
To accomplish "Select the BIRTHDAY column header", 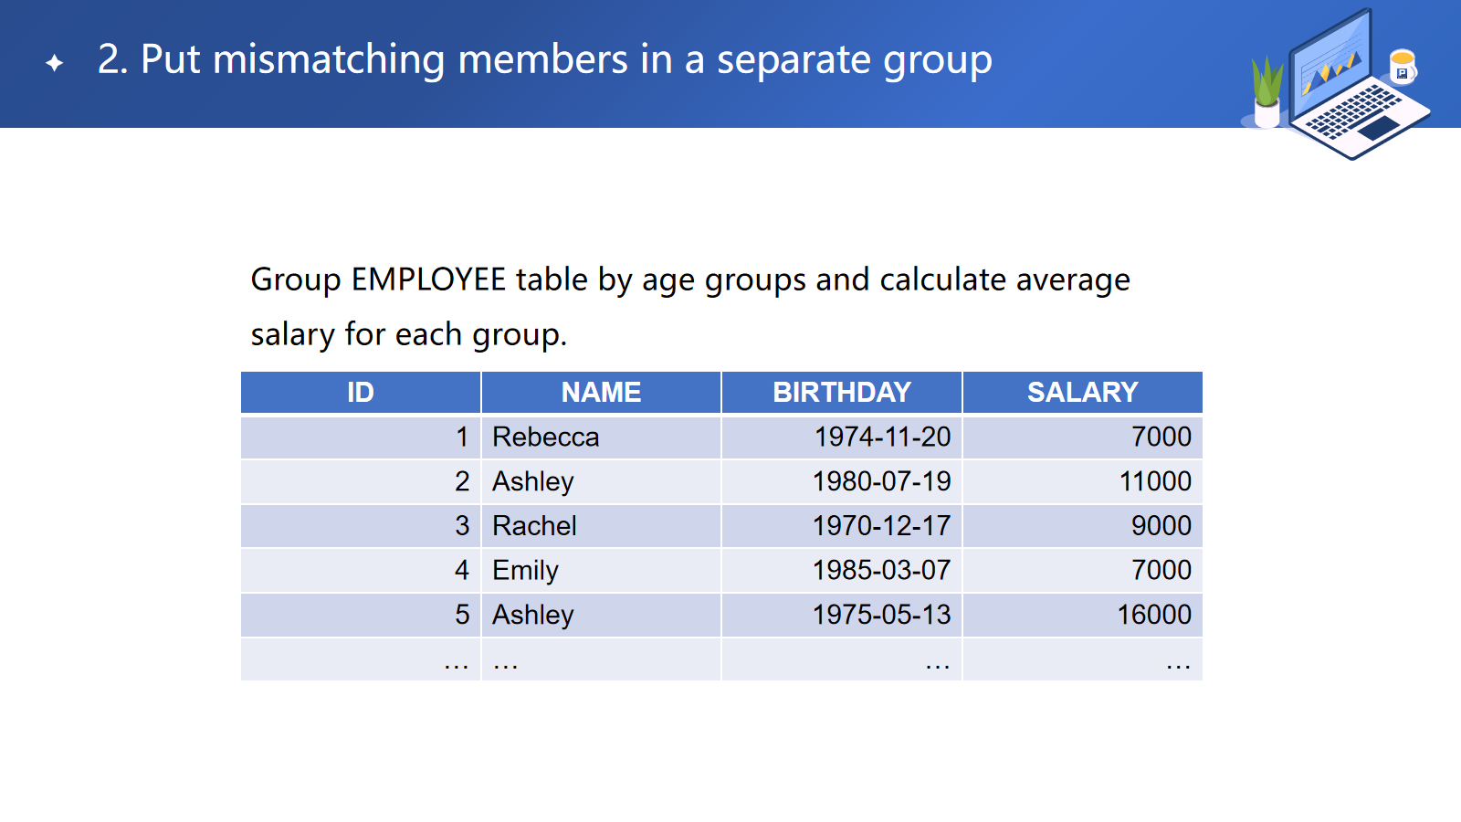I will click(x=841, y=393).
